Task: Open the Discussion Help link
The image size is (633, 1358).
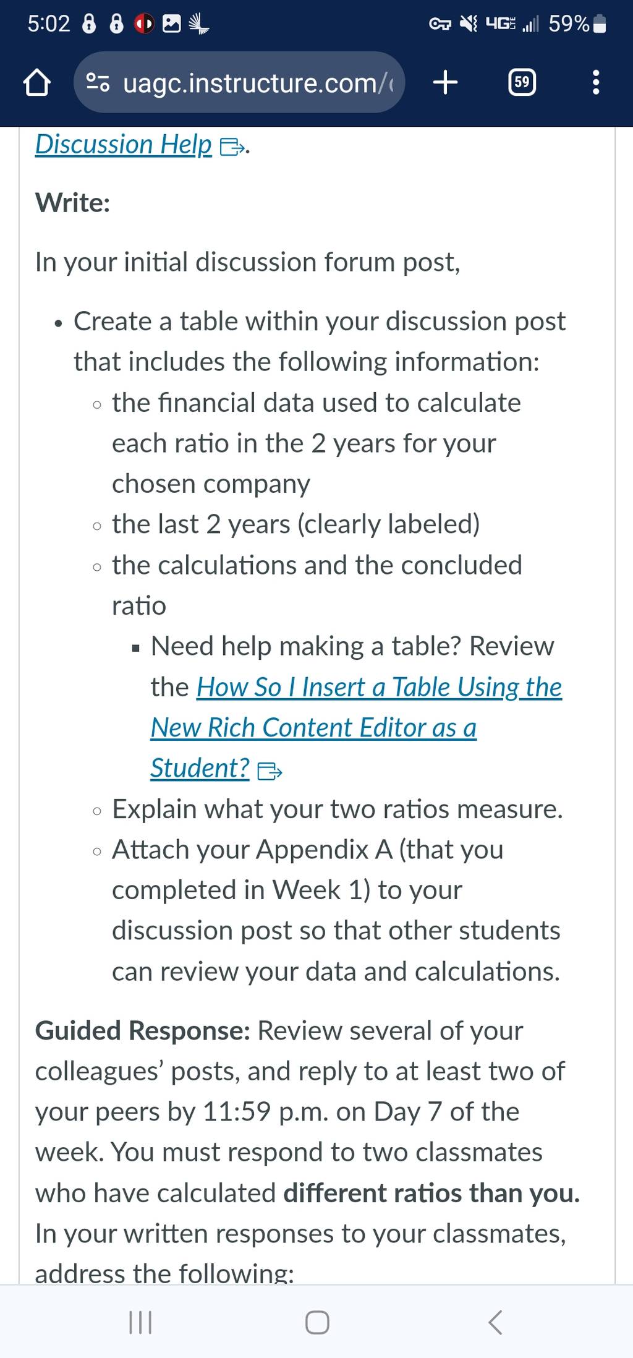Action: pyautogui.click(x=124, y=145)
